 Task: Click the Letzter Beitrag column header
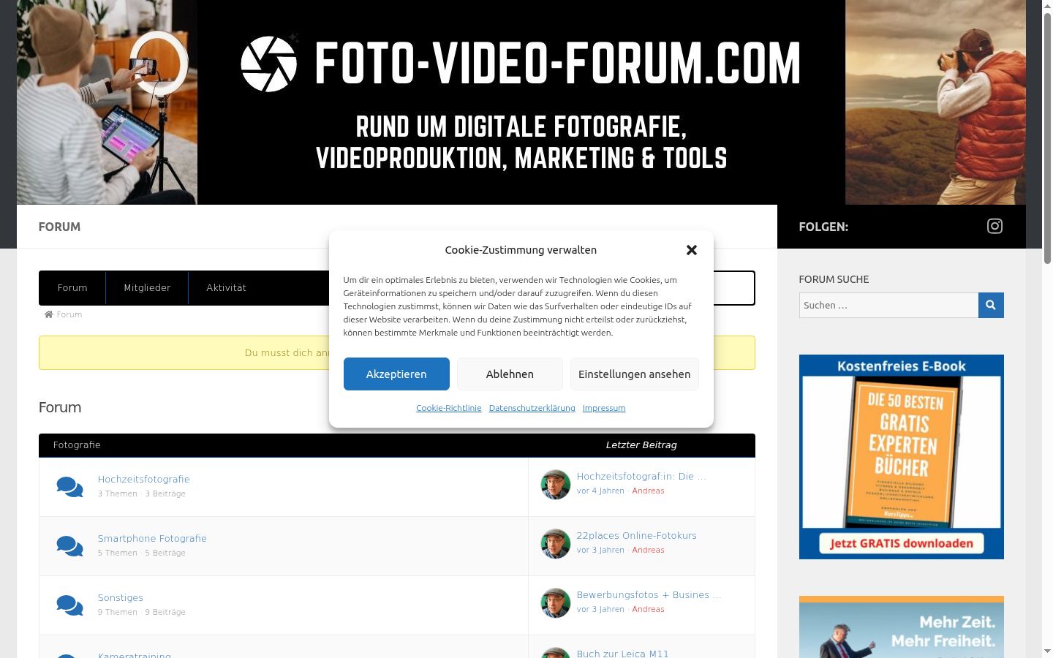[641, 445]
